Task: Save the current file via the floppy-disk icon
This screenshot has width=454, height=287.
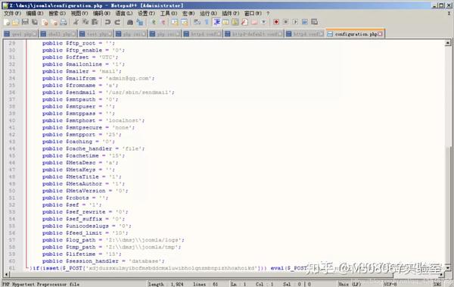Action: pos(25,22)
